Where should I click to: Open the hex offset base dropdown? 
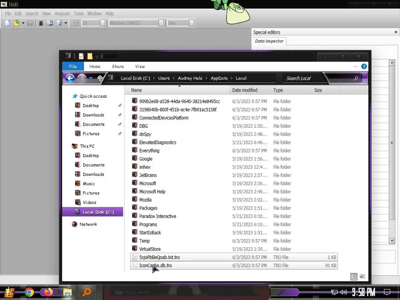point(191,23)
